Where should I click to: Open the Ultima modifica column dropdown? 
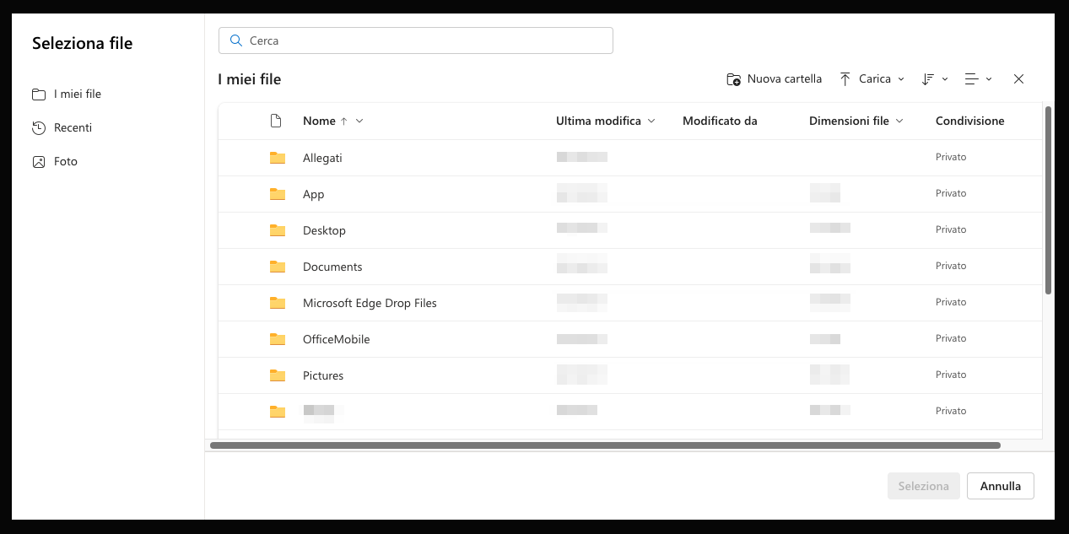pyautogui.click(x=651, y=121)
